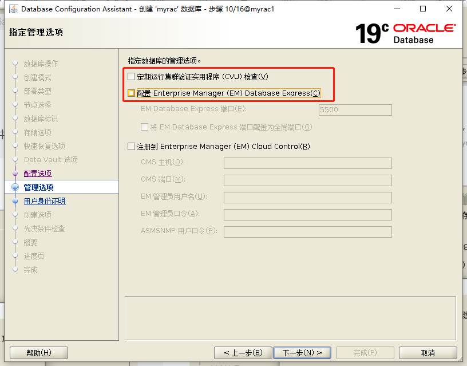Enable periodic CVU checks checkbox
The width and height of the screenshot is (467, 366).
(x=132, y=77)
